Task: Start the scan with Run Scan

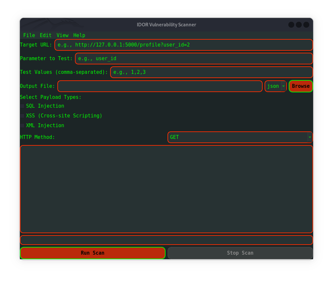Action: (x=93, y=253)
